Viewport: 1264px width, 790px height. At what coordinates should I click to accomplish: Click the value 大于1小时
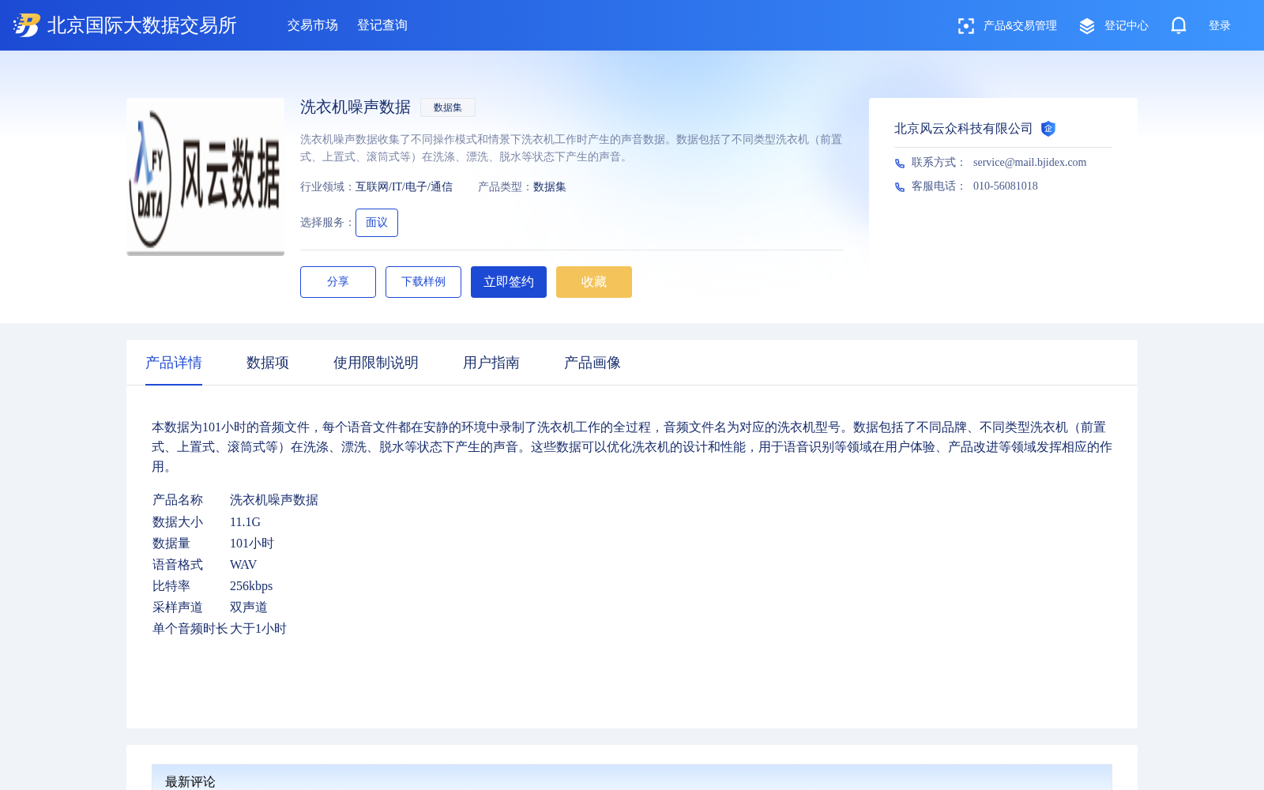(258, 629)
